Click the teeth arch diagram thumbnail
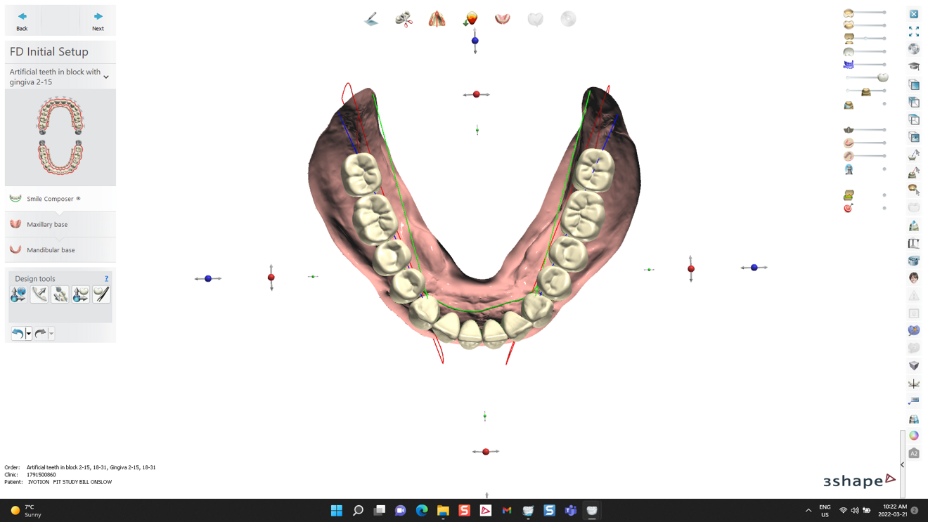The image size is (928, 522). [60, 136]
